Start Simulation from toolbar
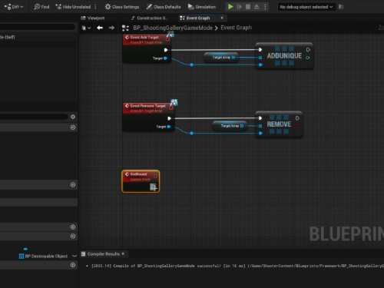384x288 pixels. coord(202,7)
